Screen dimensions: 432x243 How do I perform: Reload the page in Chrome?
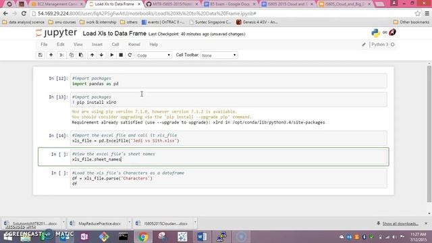click(x=24, y=13)
